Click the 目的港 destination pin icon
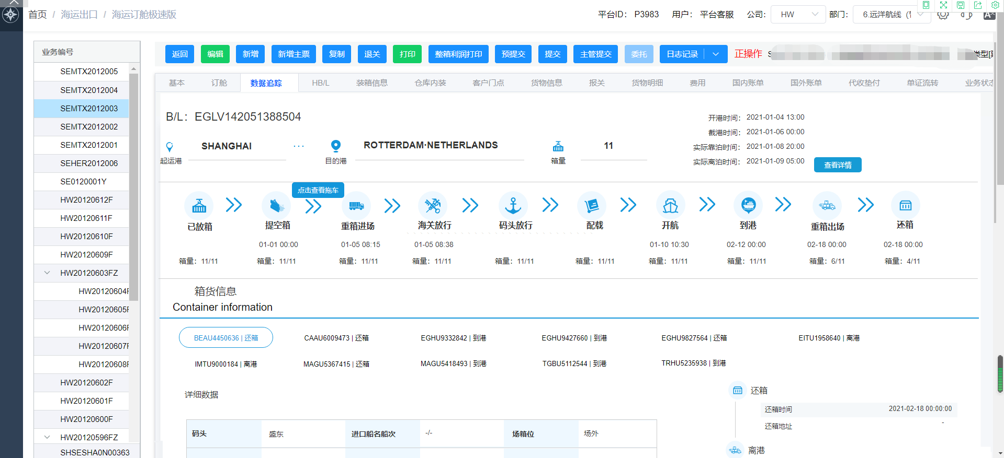This screenshot has width=1004, height=458. [336, 146]
